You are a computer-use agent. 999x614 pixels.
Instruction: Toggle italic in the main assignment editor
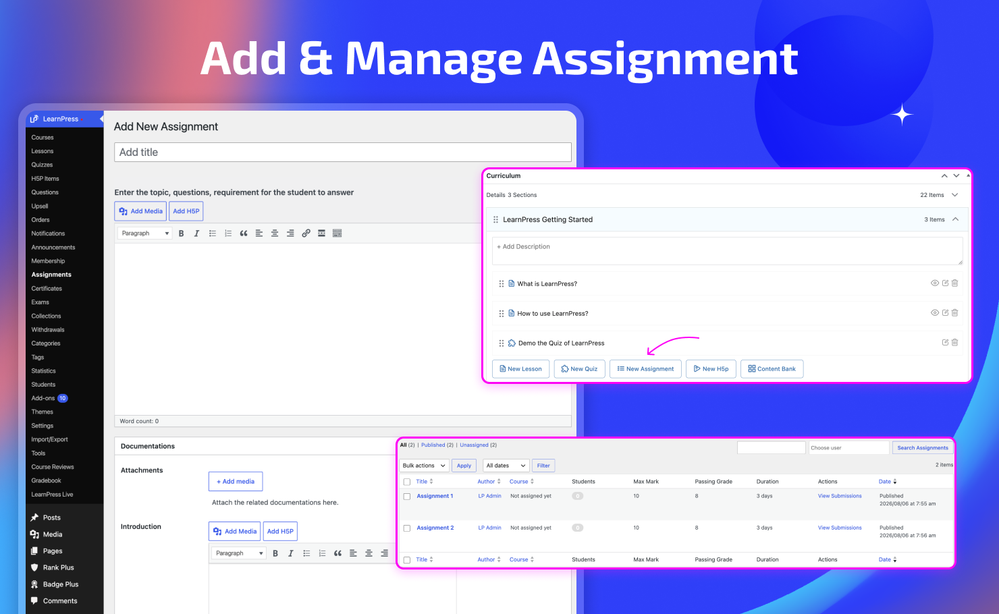(196, 233)
